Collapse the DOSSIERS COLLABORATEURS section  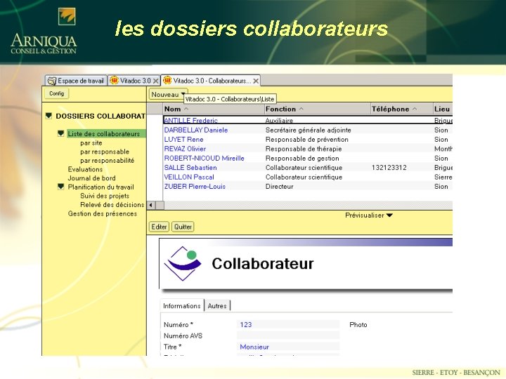tap(48, 115)
